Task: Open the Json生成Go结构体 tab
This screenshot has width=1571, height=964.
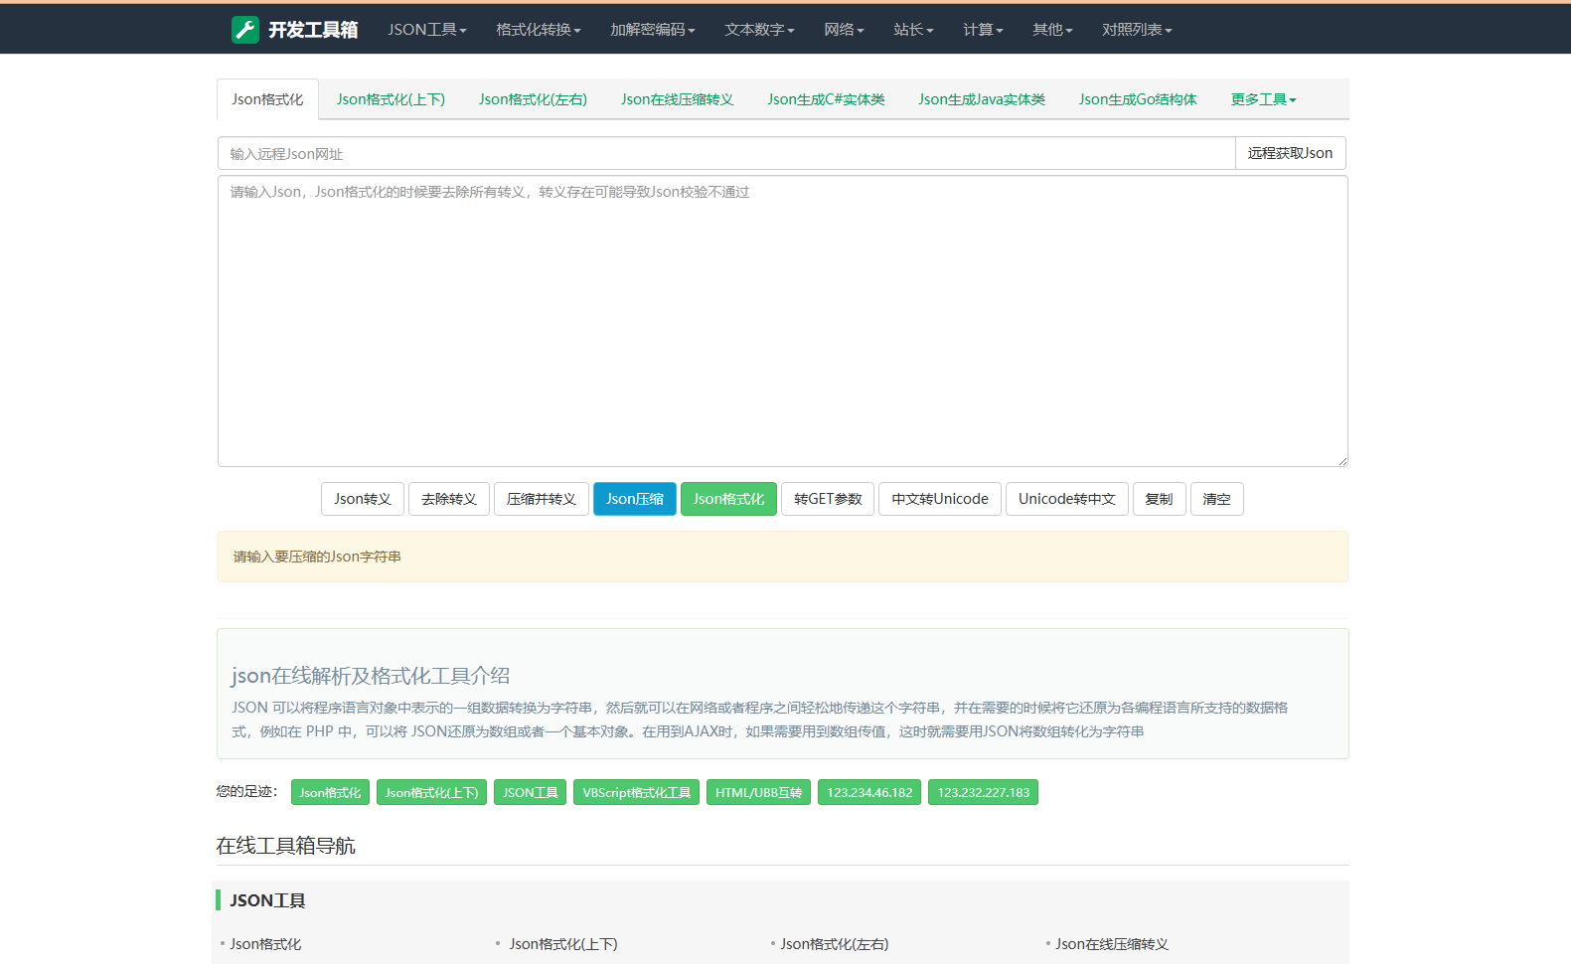Action: 1138,99
